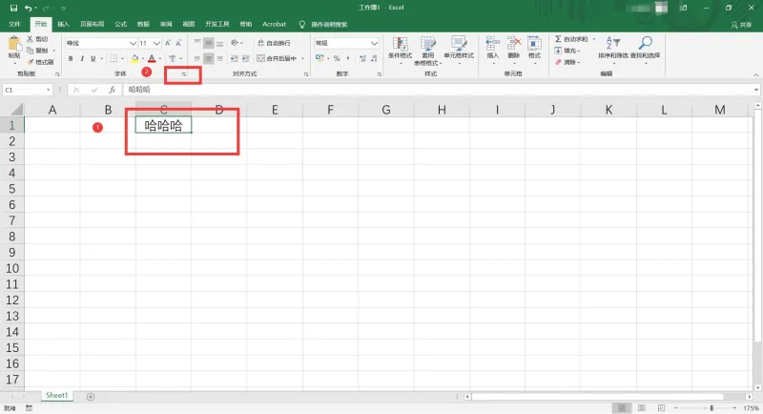This screenshot has height=414, width=763.
Task: Collapse the ribbon with the chevron
Action: pyautogui.click(x=755, y=75)
